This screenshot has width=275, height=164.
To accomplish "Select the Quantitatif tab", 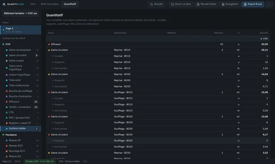I will tap(70, 4).
